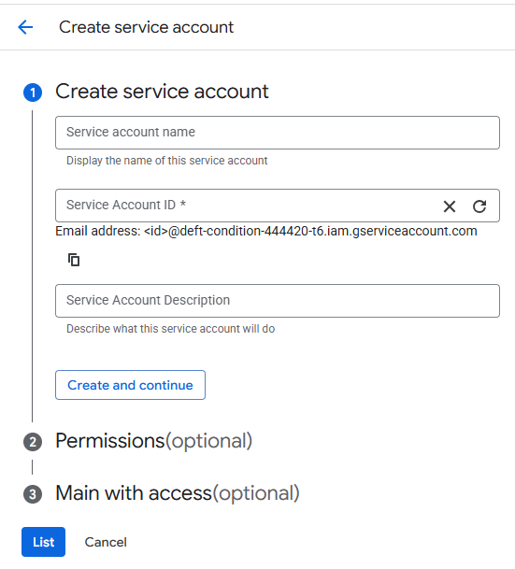Image resolution: width=515 pixels, height=569 pixels.
Task: Click the 'Describe what this service account will do' hint
Action: (x=171, y=329)
